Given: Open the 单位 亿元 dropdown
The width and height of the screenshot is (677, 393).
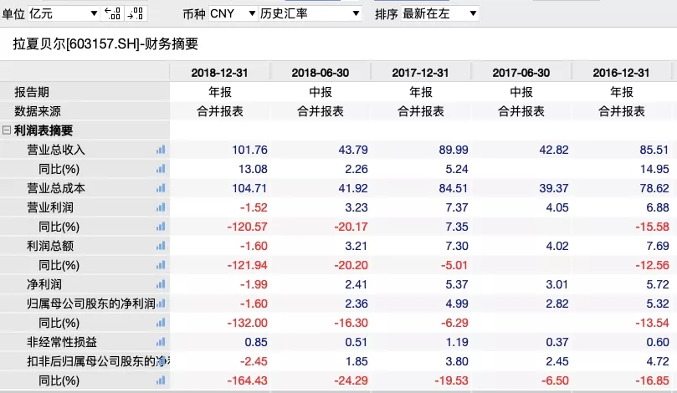Looking at the screenshot, I should [64, 14].
